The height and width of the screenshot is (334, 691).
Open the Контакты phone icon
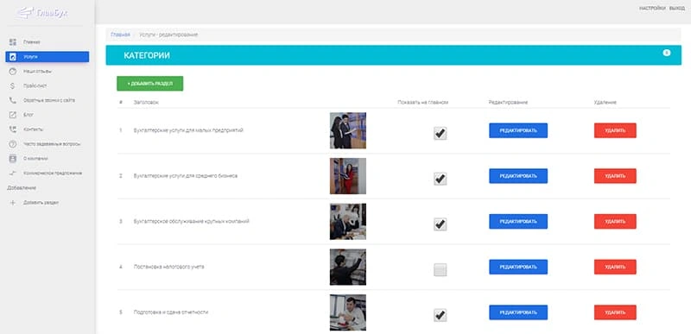13,129
